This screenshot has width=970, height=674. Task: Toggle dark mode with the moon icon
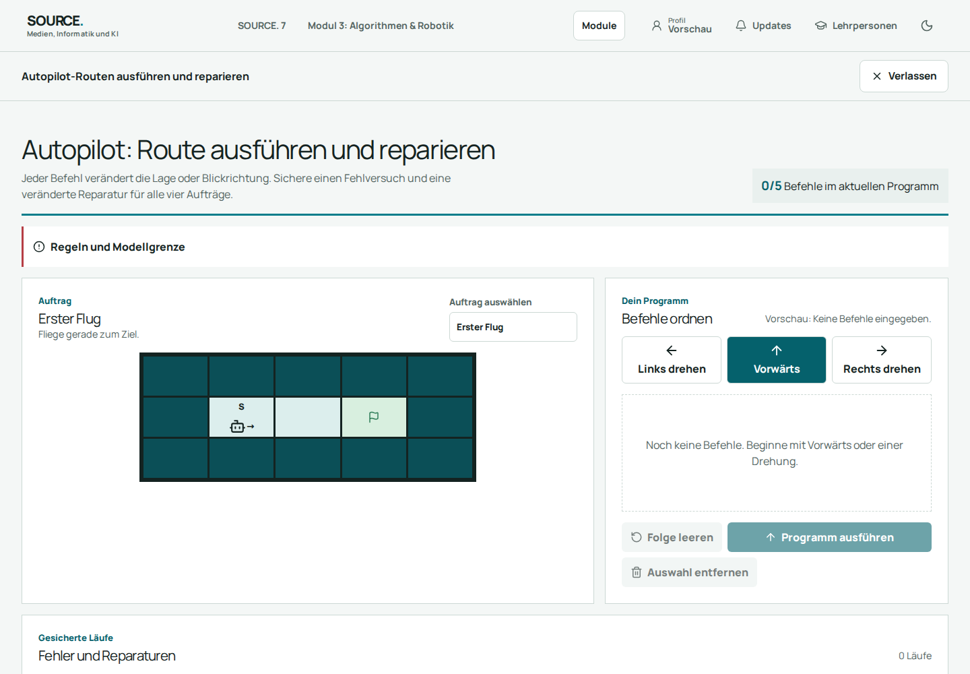point(927,26)
